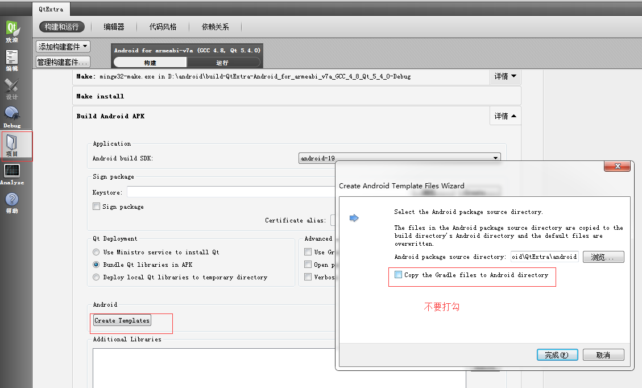Click the Make install build step

[297, 96]
